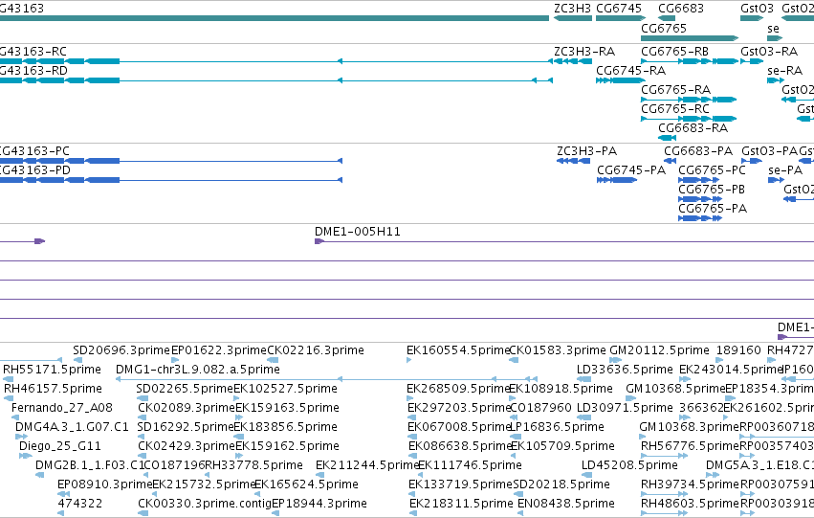Click EST RH33778.5prime
This screenshot has width=814, height=518.
click(x=209, y=476)
